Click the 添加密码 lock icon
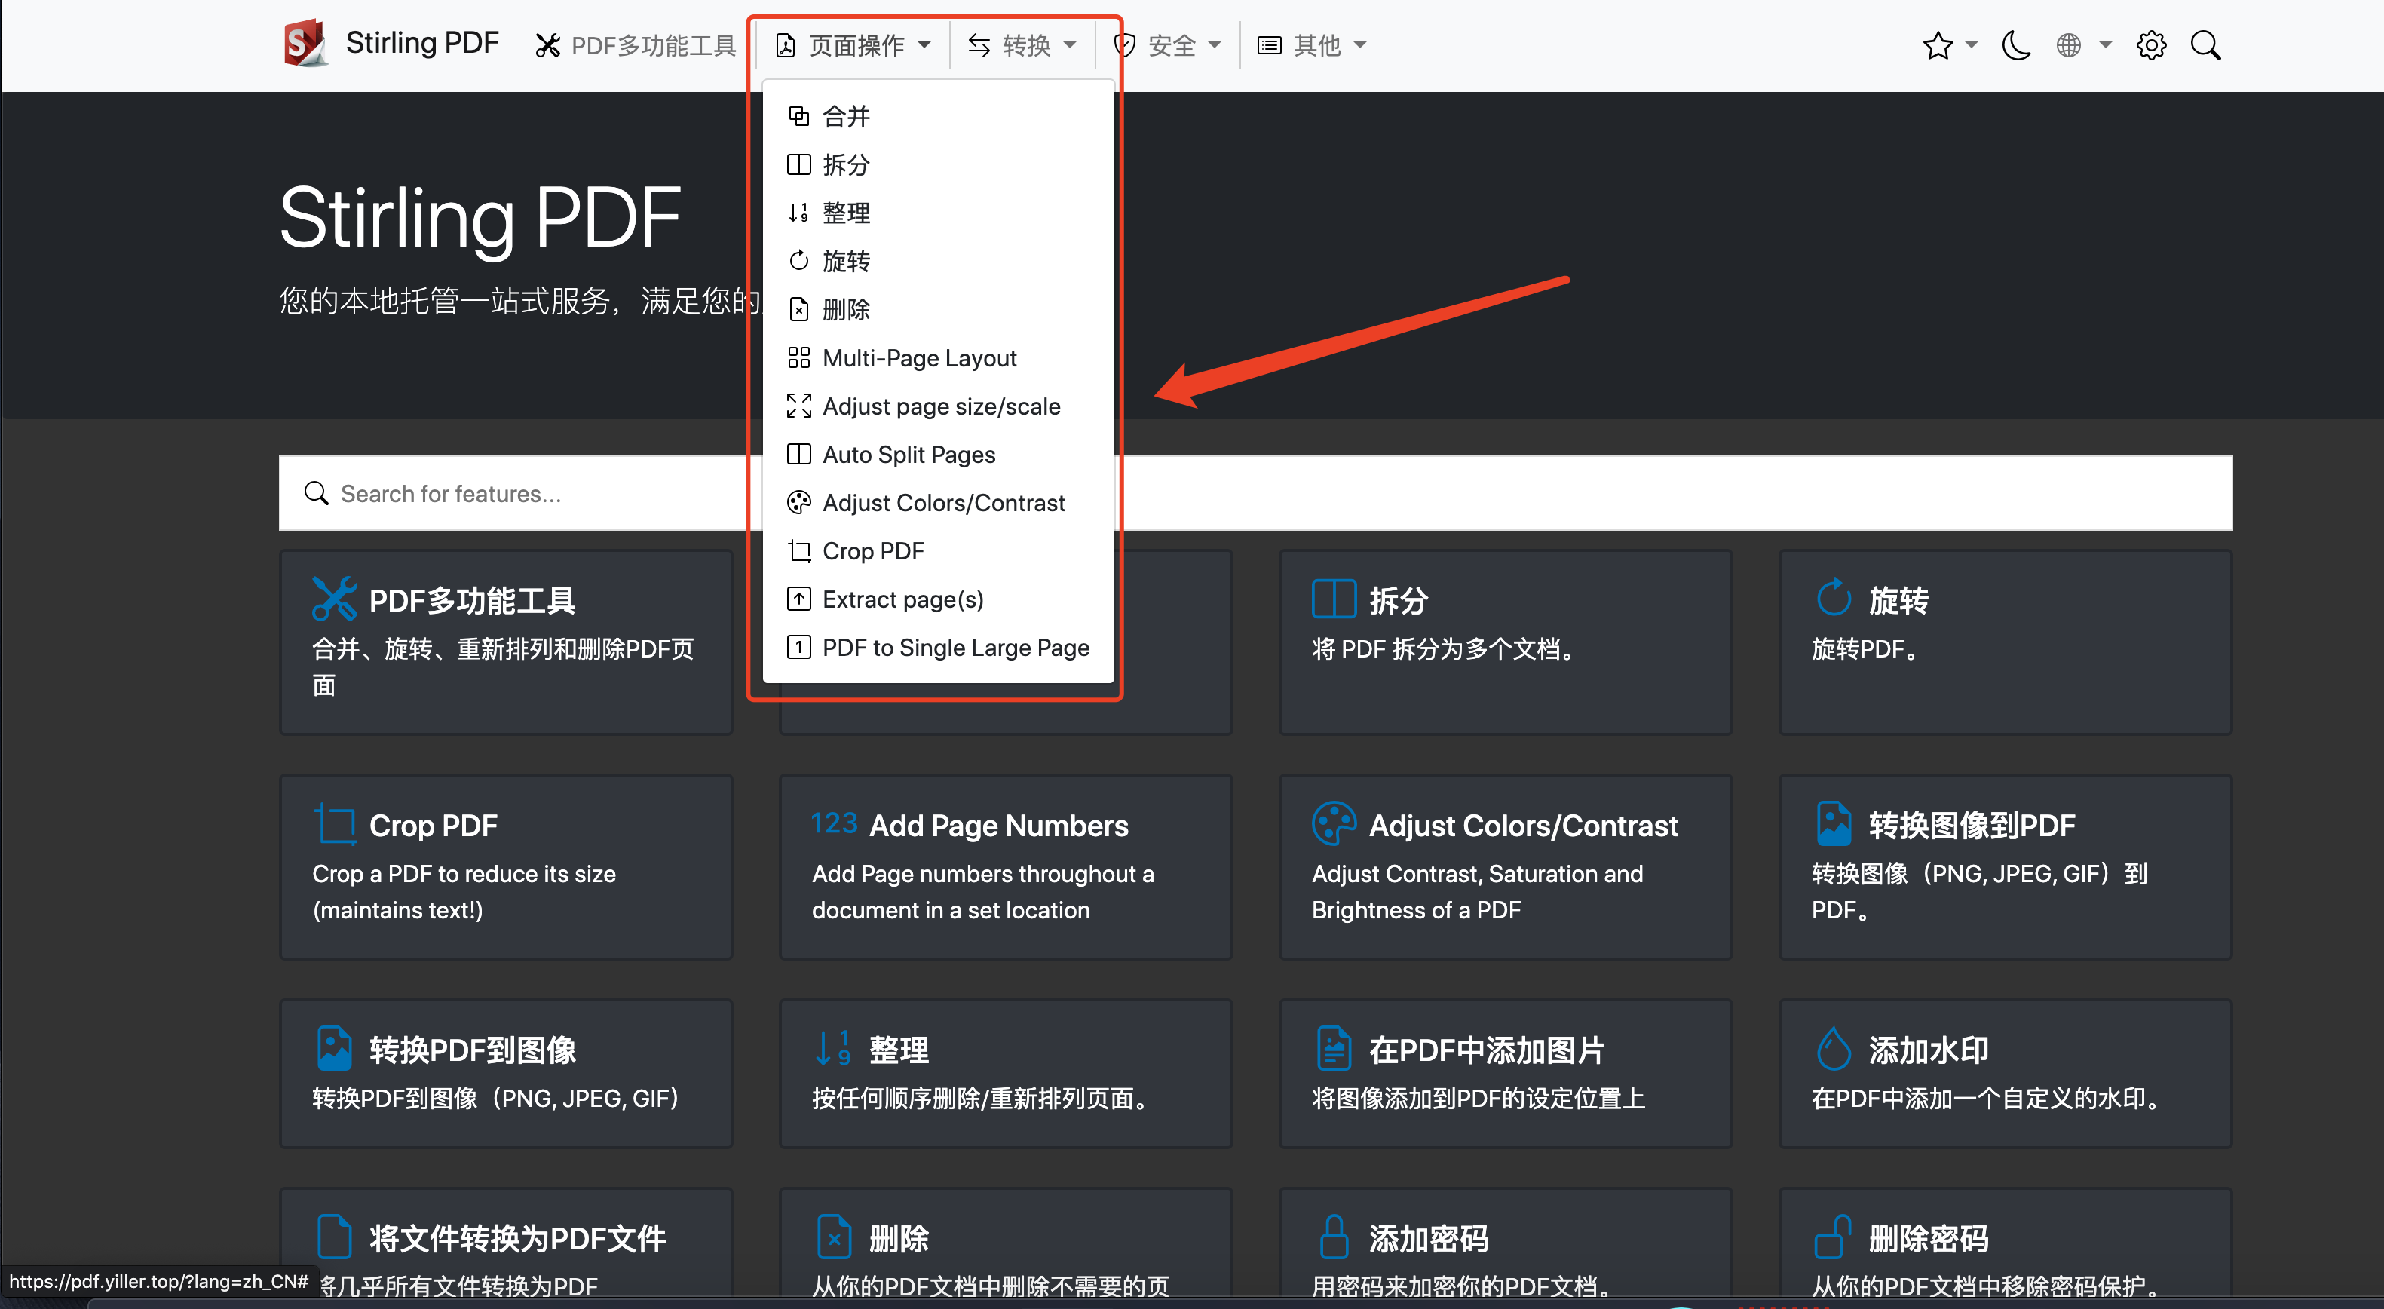This screenshot has height=1309, width=2384. coord(1333,1237)
